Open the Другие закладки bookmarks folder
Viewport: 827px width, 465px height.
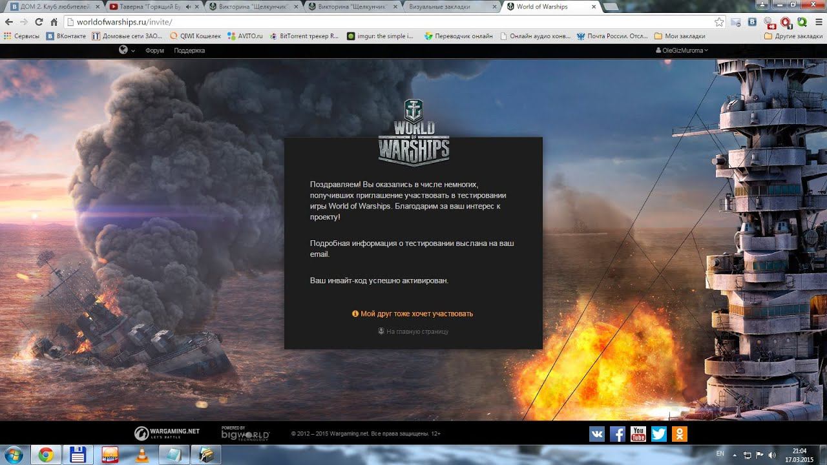pos(793,36)
